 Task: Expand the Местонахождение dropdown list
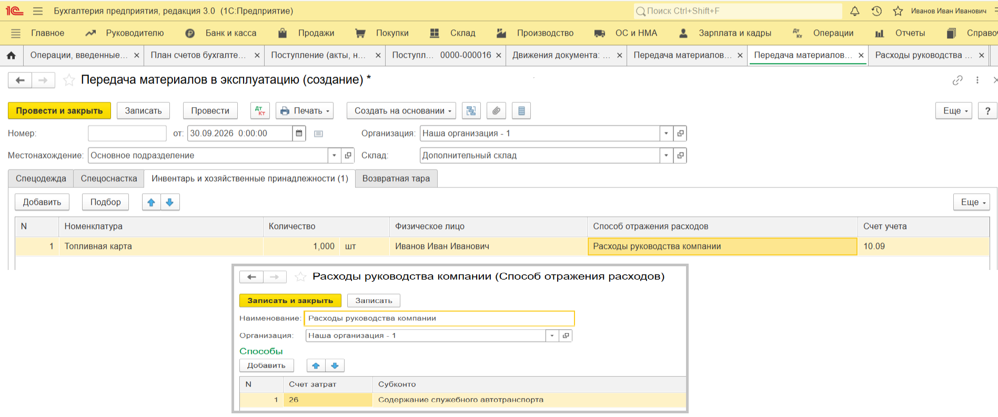334,155
